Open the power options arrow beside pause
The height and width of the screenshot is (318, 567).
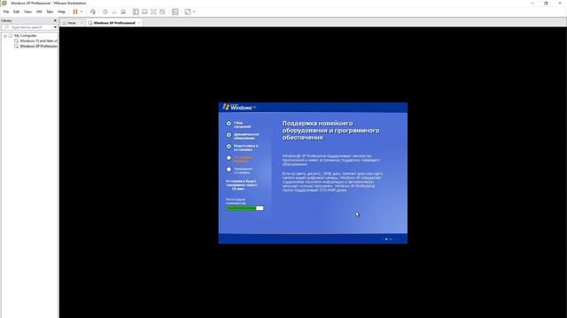(x=82, y=11)
